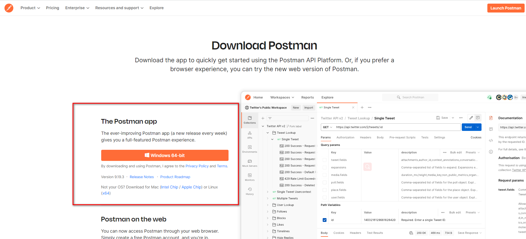Screen dimensions: 526x239
Task: Switch to the request Headers tab
Action: (x=366, y=138)
